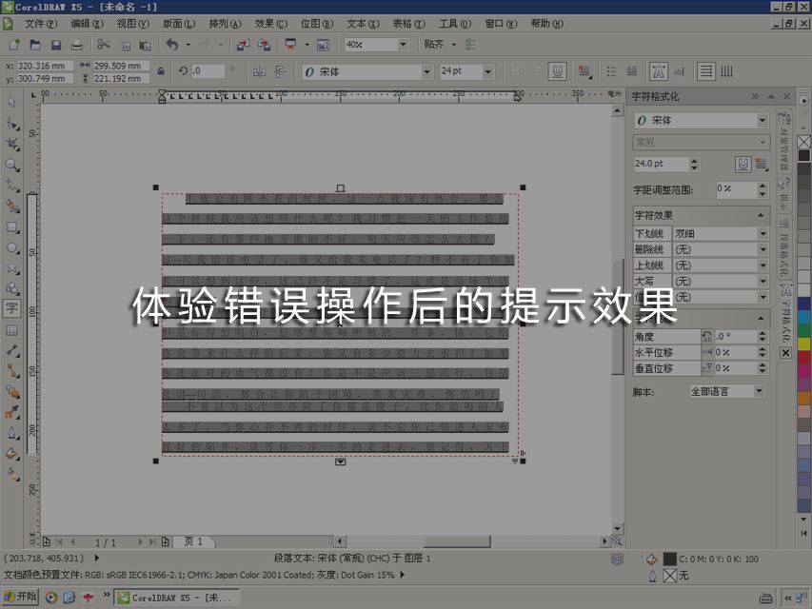
Task: Click the horizontal scrollbar thumb
Action: (x=457, y=541)
